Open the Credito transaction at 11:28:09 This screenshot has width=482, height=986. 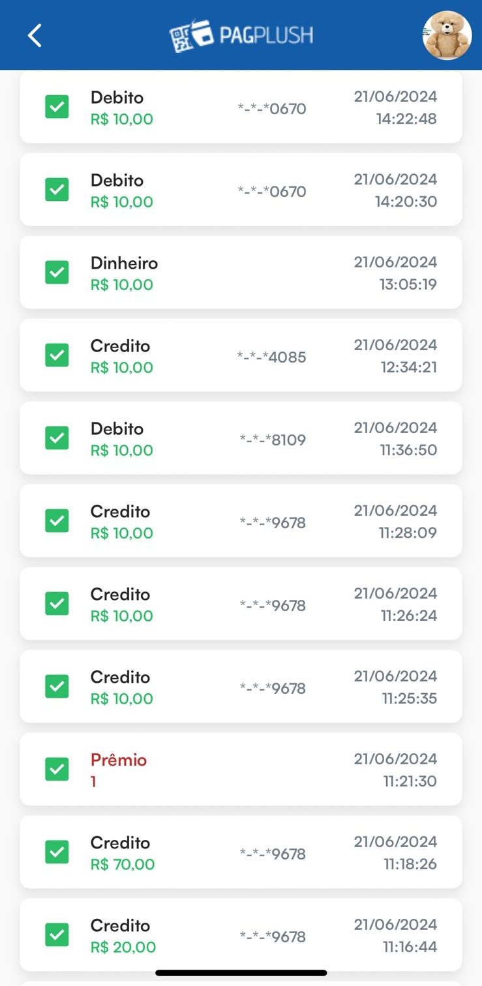pos(241,521)
